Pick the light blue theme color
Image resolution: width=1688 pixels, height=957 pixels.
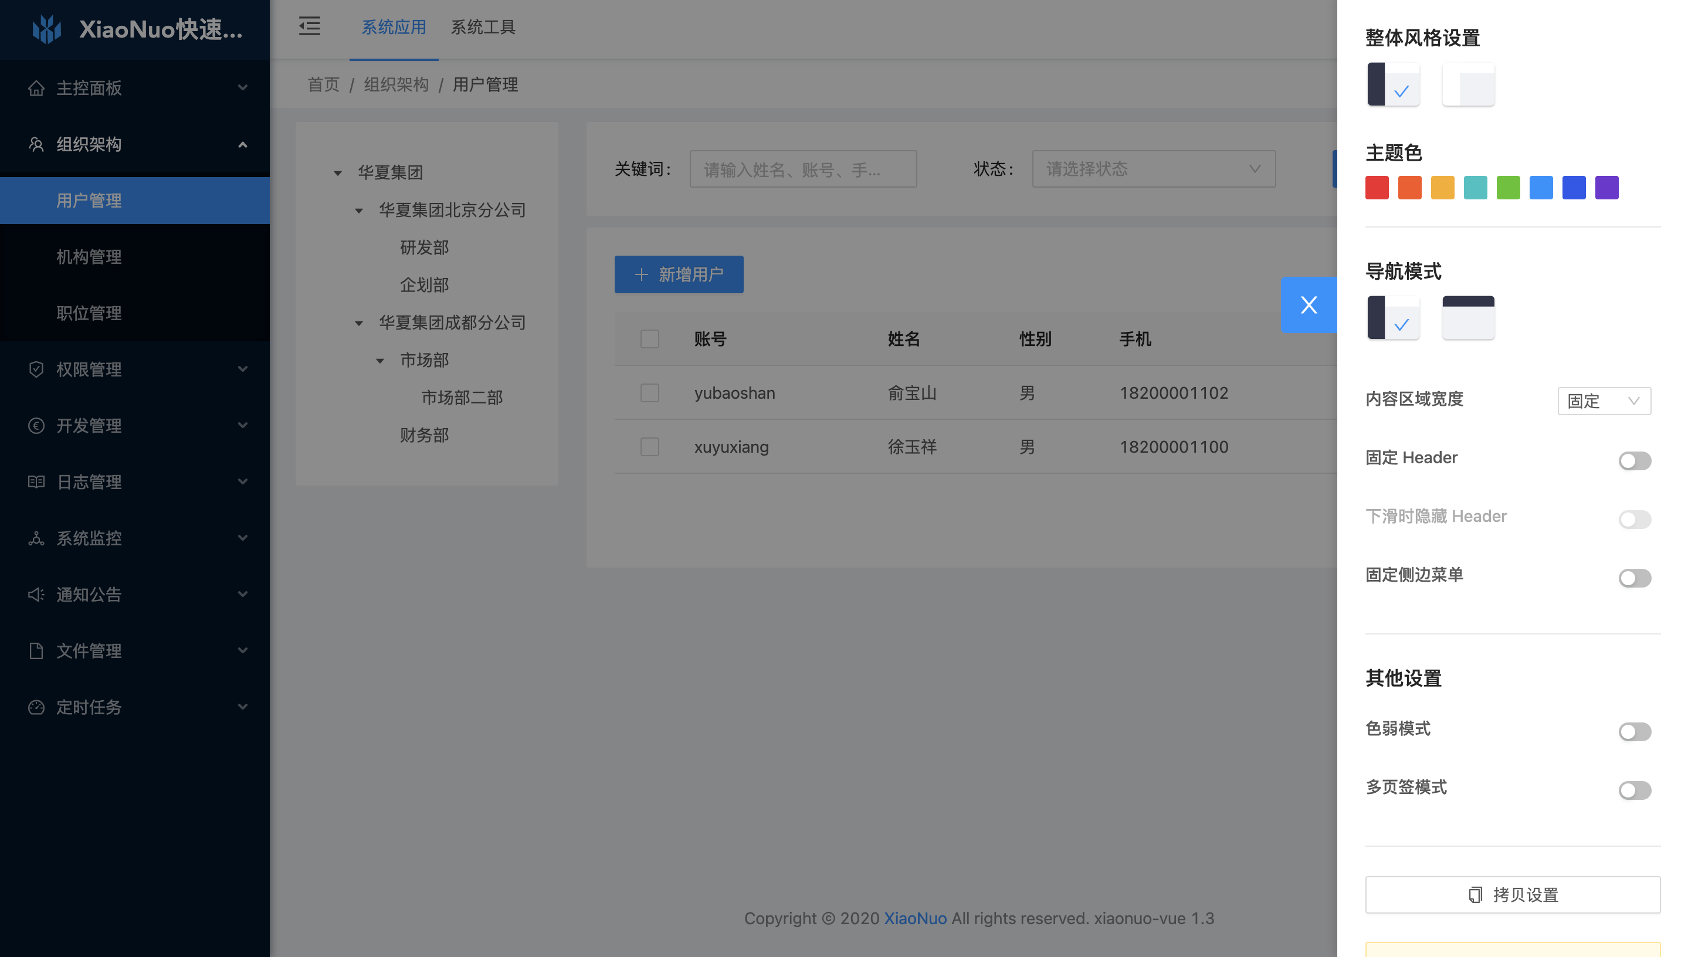1541,187
